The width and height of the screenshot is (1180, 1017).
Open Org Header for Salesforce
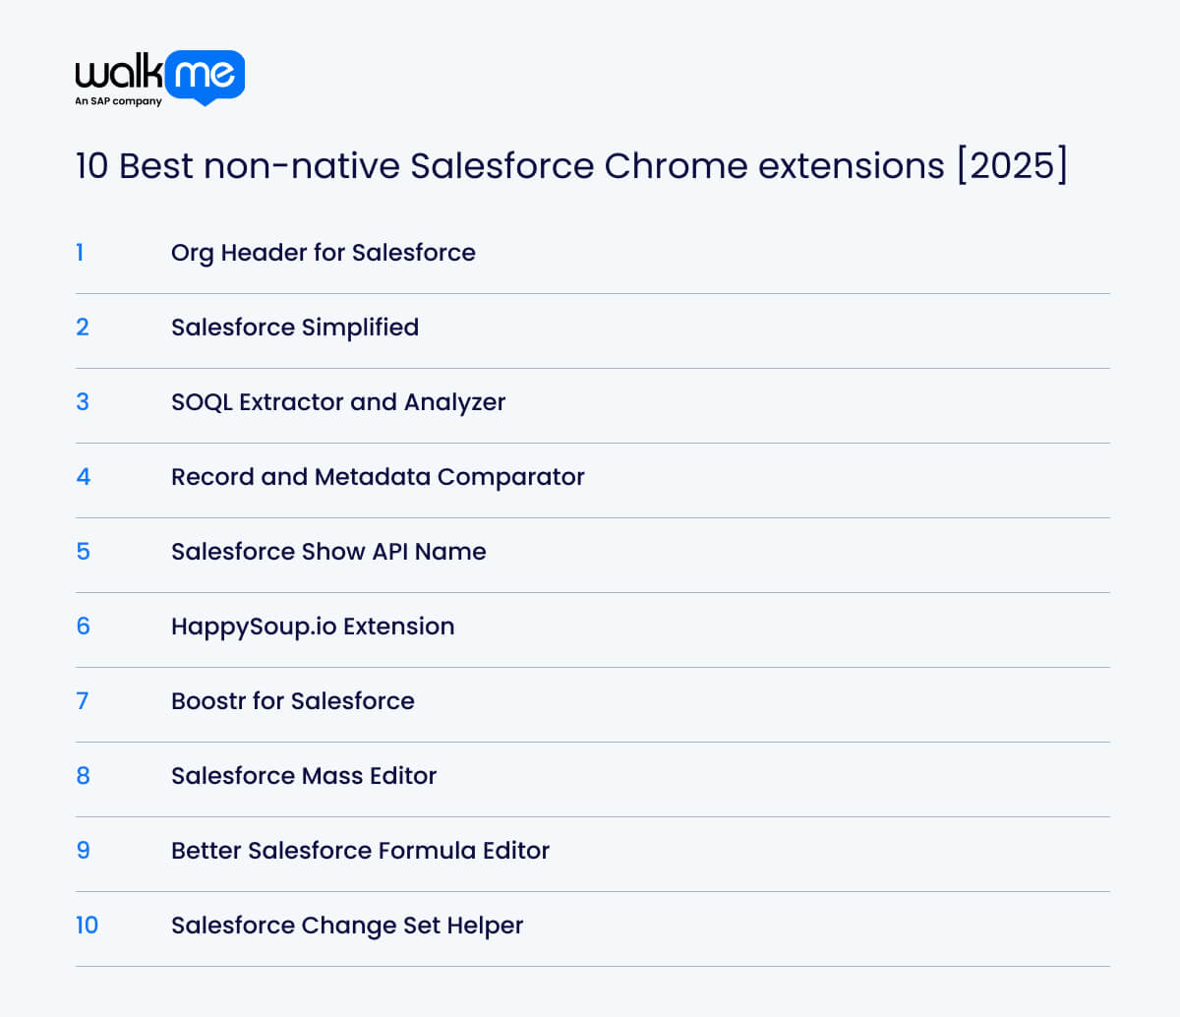pyautogui.click(x=324, y=253)
